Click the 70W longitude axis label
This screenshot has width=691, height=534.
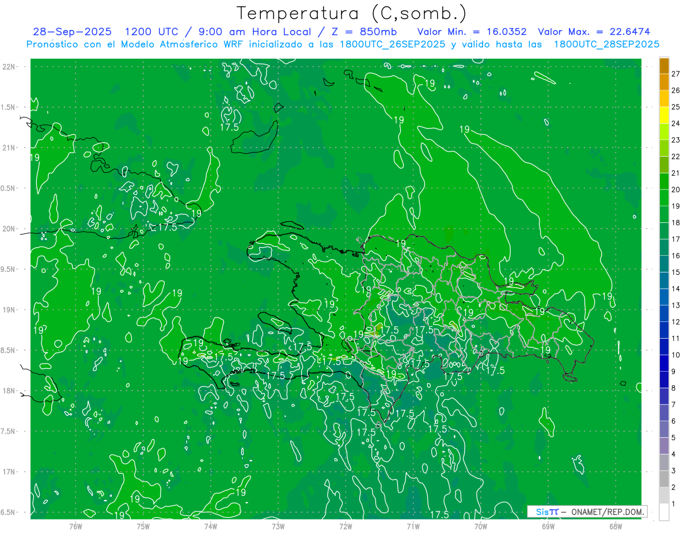coord(481,526)
